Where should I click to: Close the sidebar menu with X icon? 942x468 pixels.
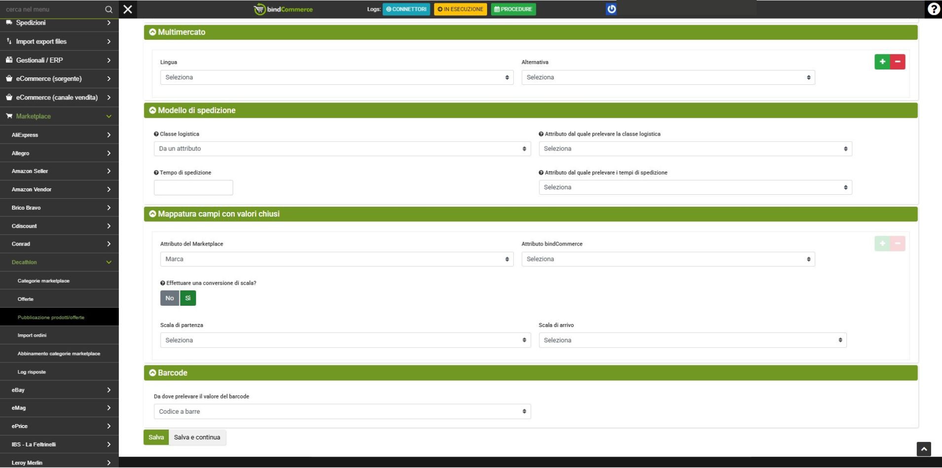click(128, 9)
